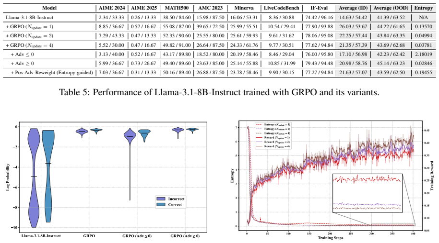This screenshot has width=439, height=243.
Task: Click the cell '52.33 / 90.60'
Action: (x=177, y=36)
